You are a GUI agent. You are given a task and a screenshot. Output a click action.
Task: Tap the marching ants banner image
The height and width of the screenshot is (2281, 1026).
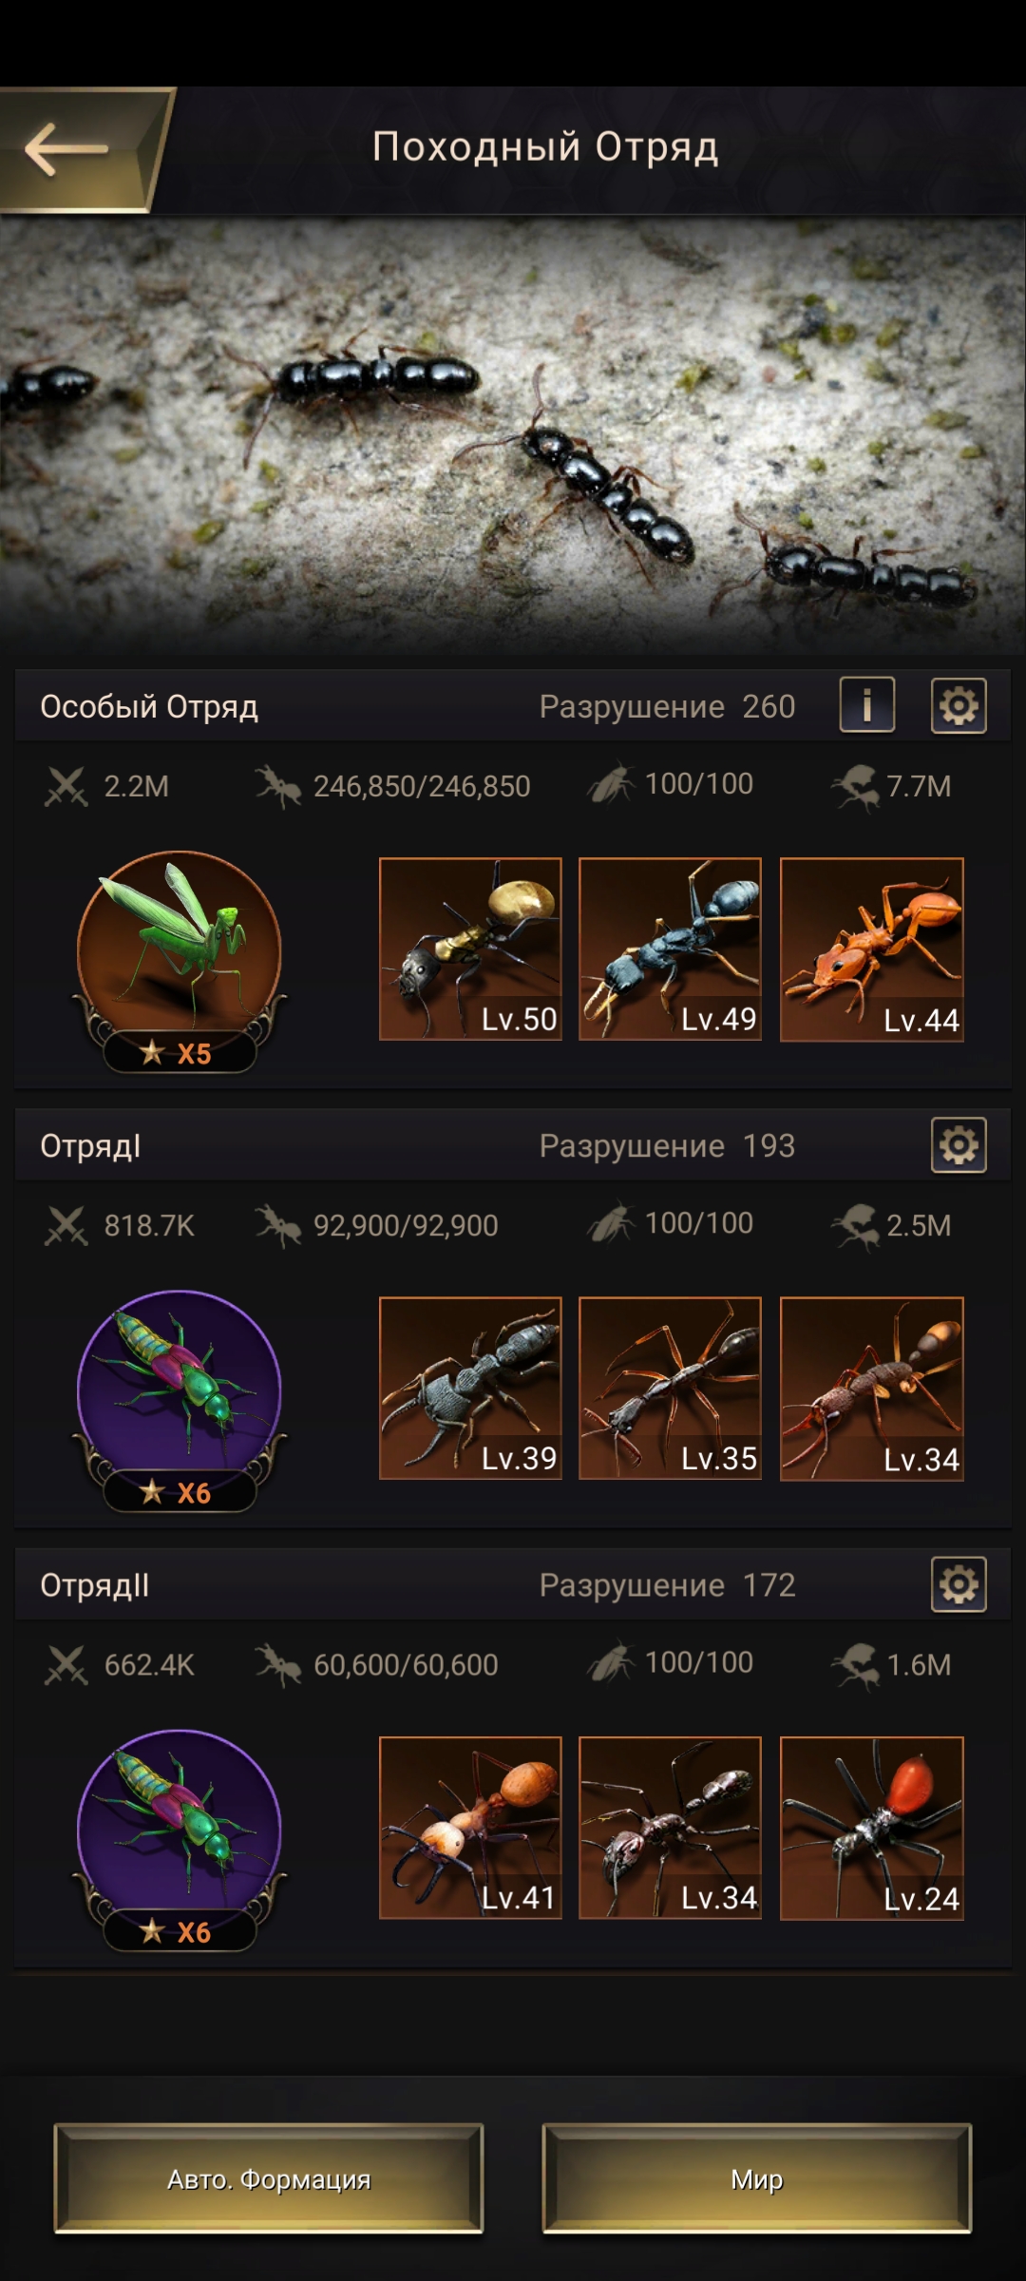[513, 437]
